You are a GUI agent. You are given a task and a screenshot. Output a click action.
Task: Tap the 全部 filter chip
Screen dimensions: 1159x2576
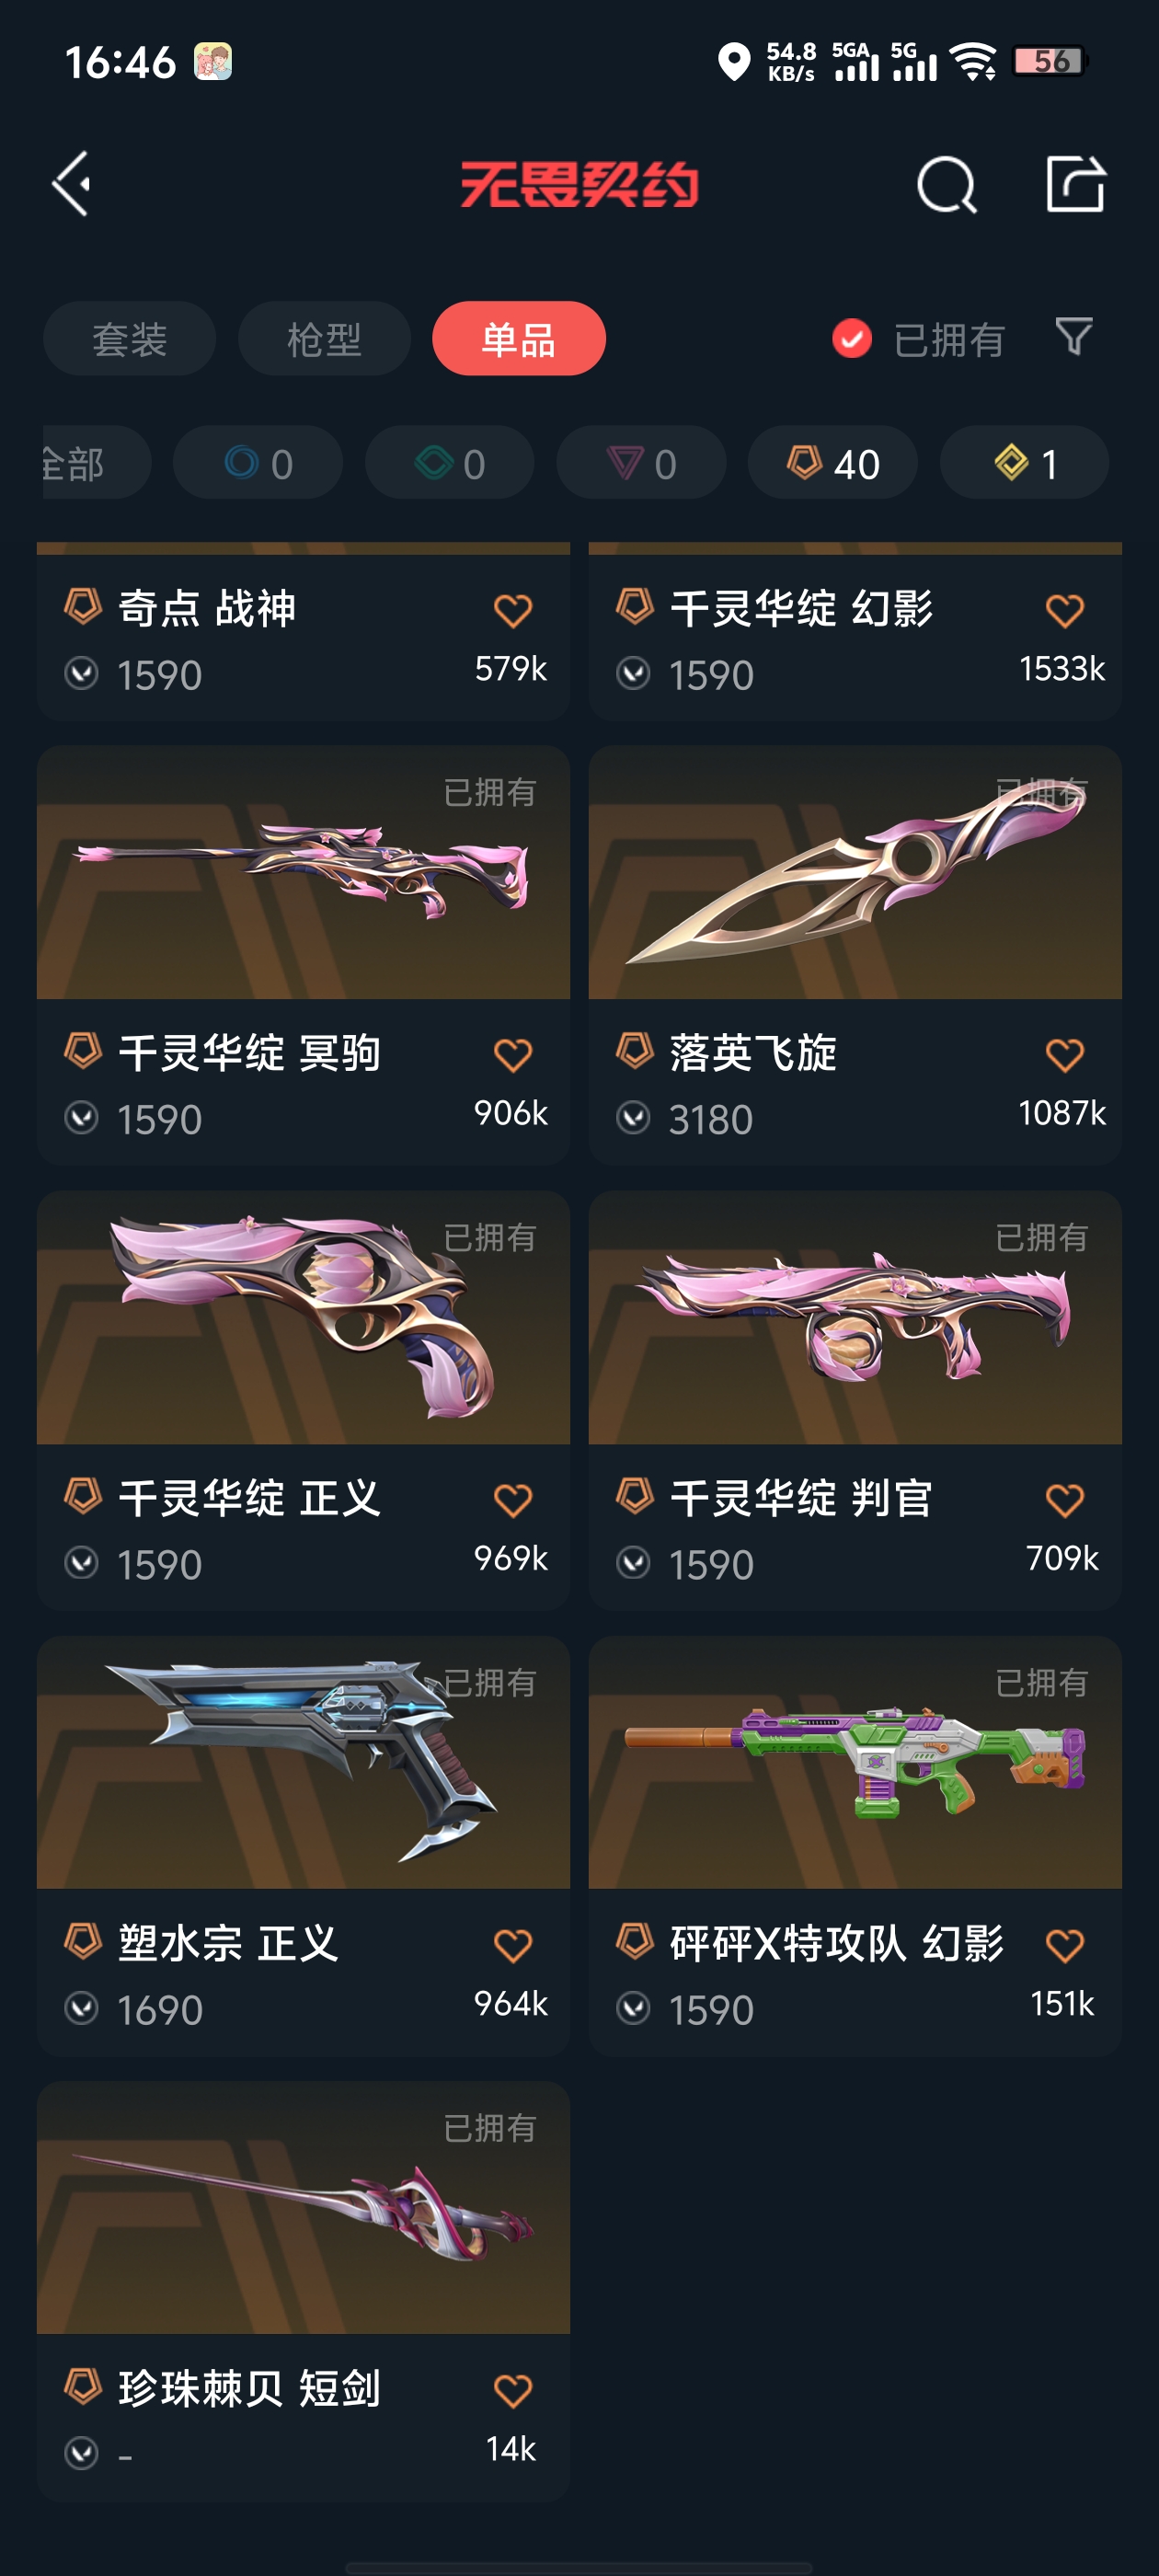click(x=95, y=463)
